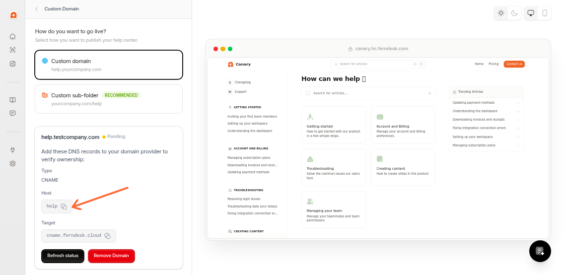Viewport: 564px width, 275px height.
Task: Switch preview to desktop device view
Action: [531, 13]
